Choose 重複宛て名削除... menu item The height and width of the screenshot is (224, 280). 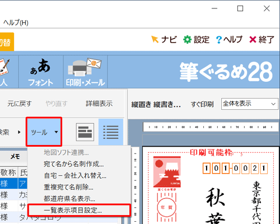click(x=68, y=187)
